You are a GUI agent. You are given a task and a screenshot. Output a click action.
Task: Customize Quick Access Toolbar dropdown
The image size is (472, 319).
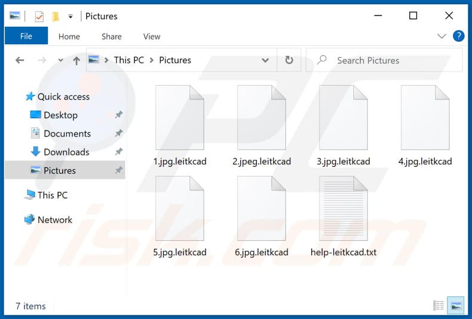(x=71, y=16)
